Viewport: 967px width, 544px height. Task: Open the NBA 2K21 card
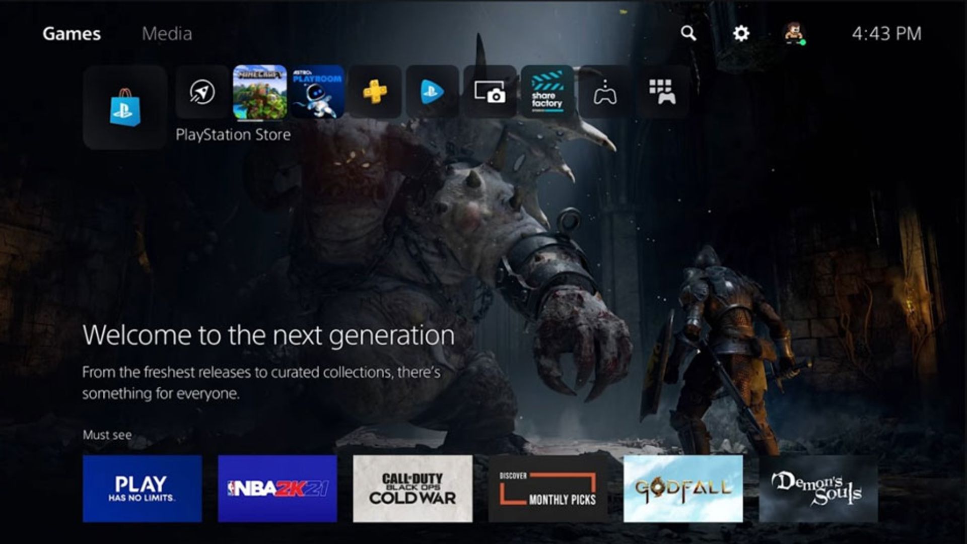[278, 489]
